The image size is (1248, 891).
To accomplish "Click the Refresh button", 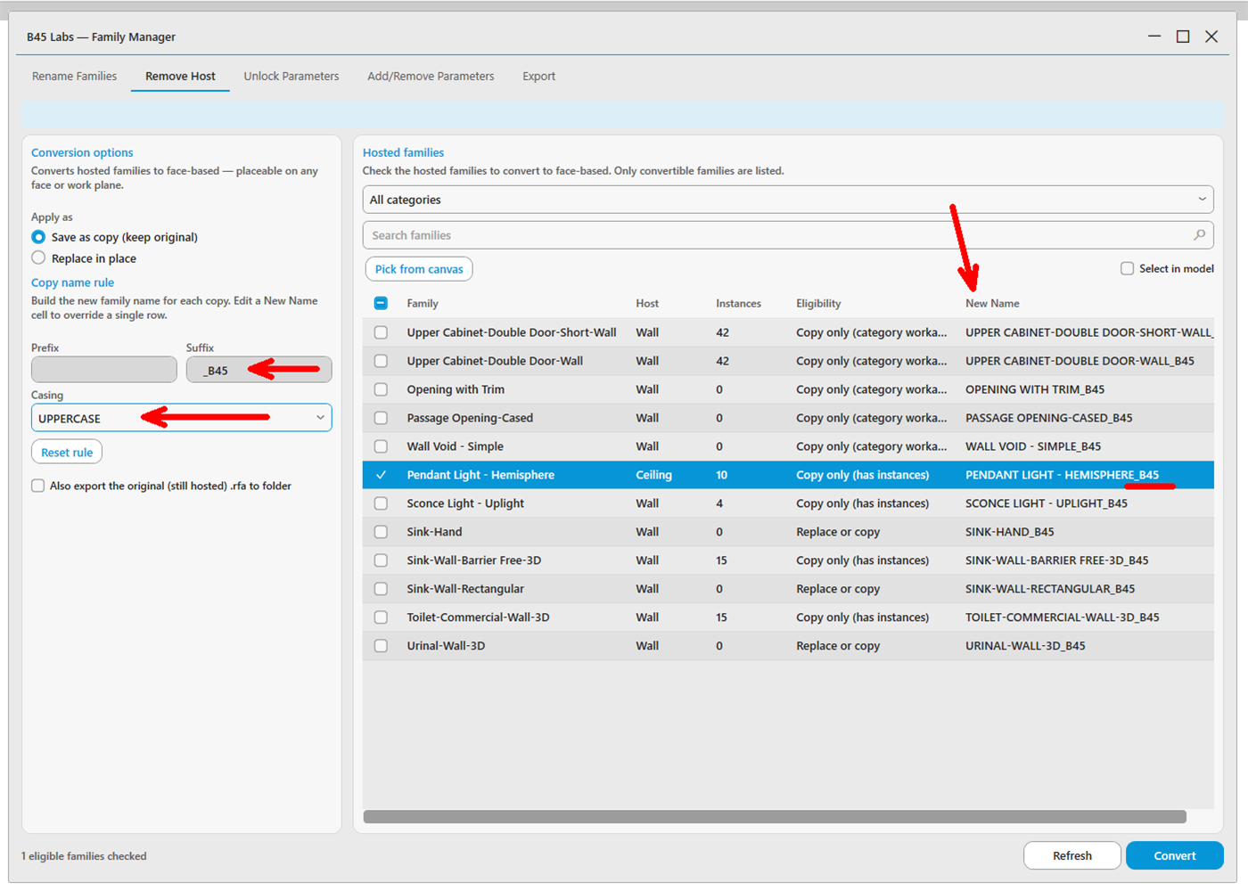I will pyautogui.click(x=1072, y=855).
